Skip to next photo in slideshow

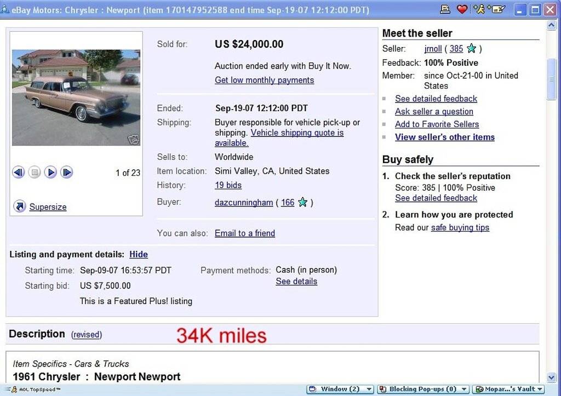[x=67, y=173]
